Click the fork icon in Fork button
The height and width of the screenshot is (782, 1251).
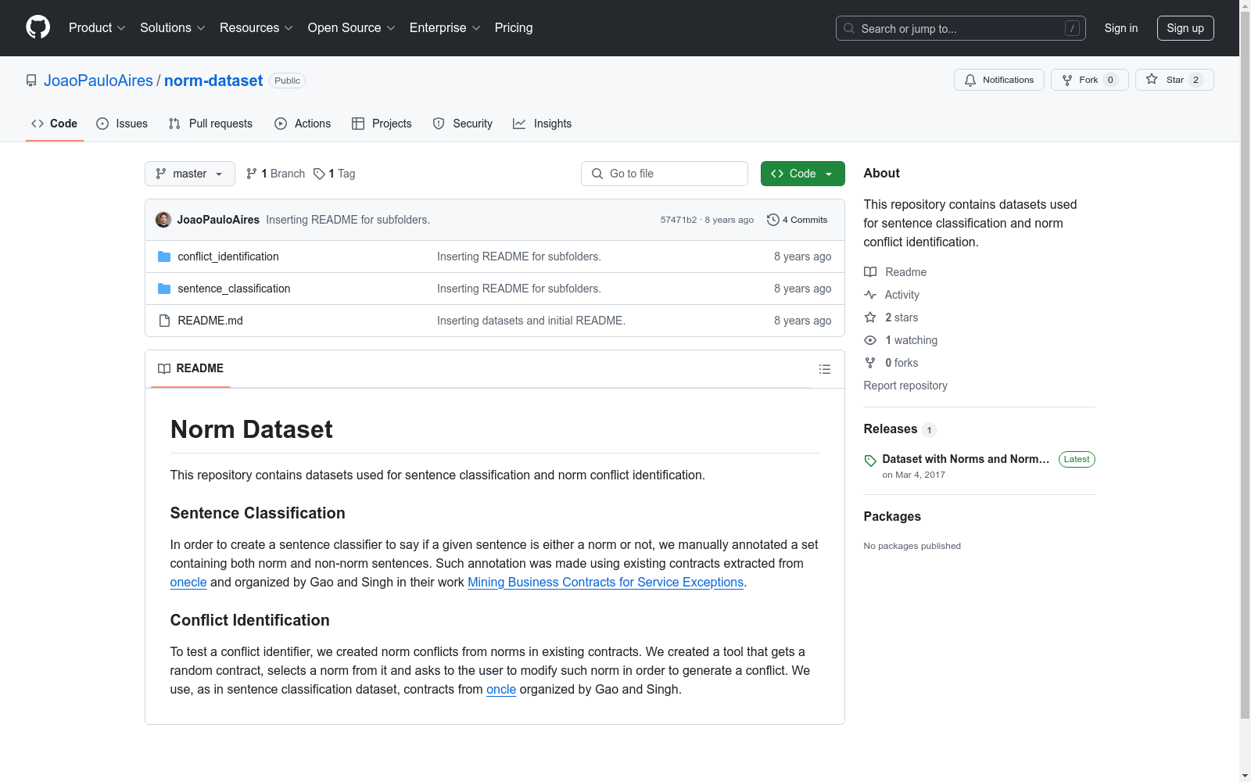point(1067,80)
